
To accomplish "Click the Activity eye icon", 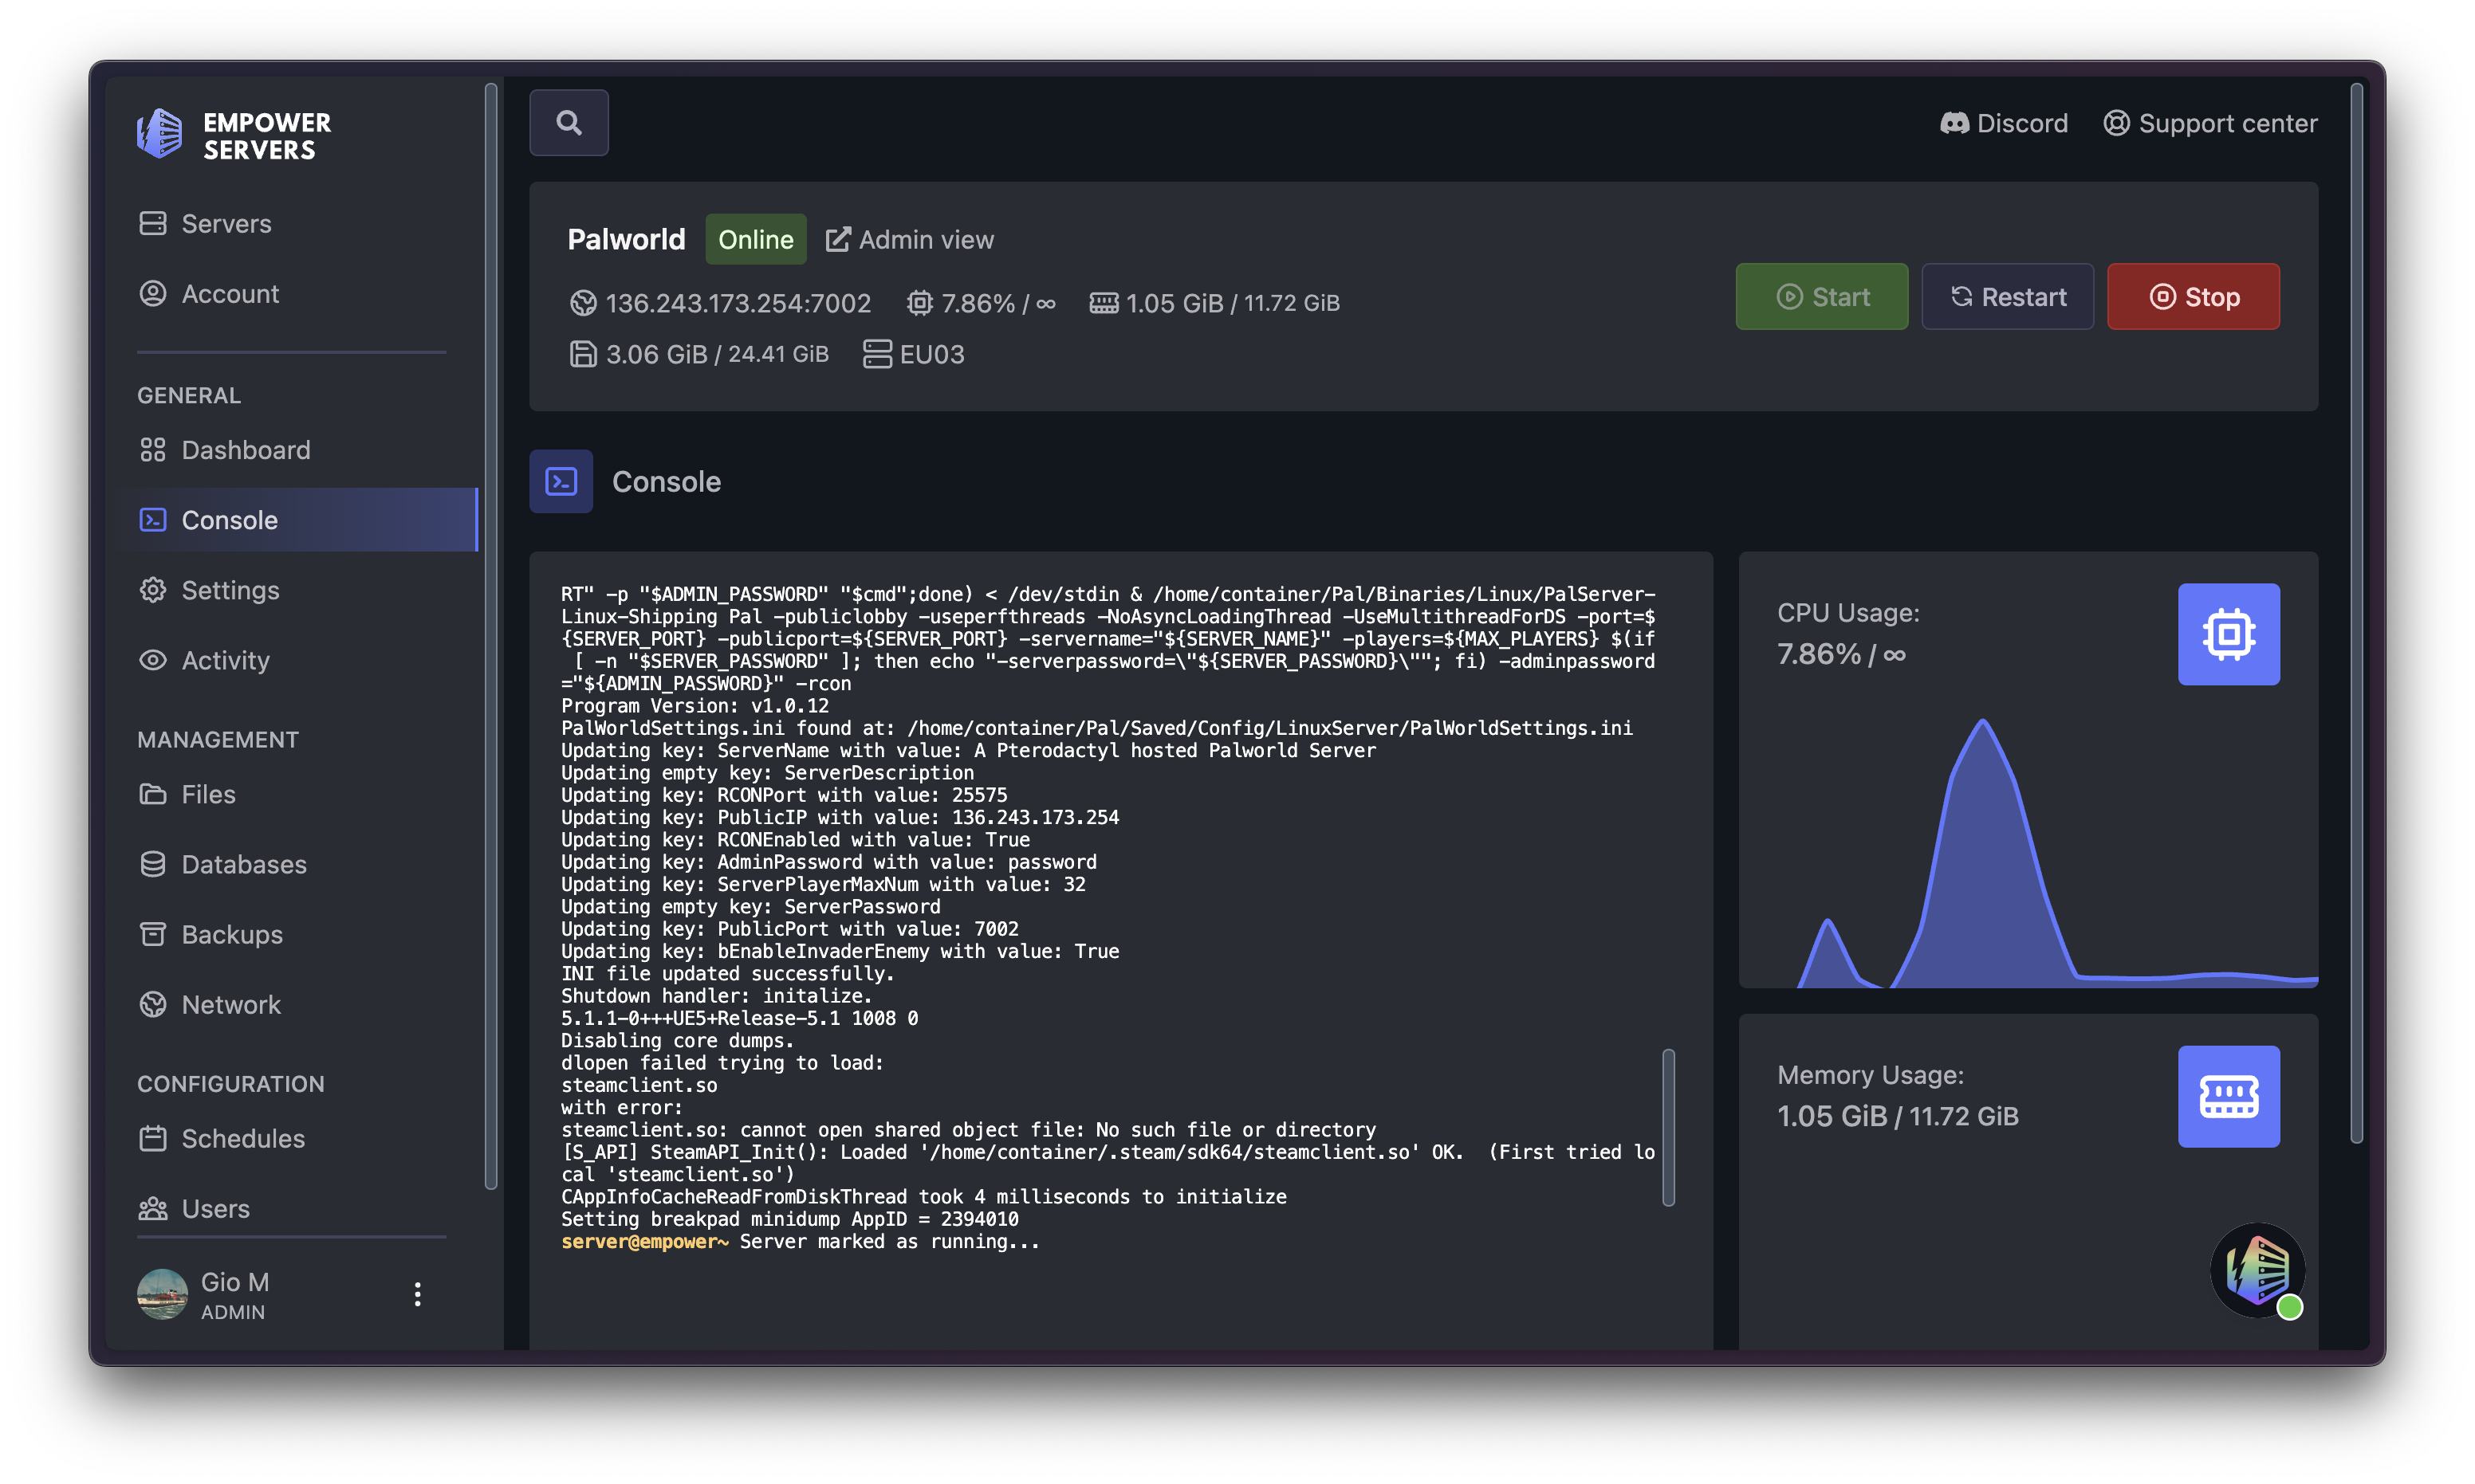I will (x=153, y=660).
